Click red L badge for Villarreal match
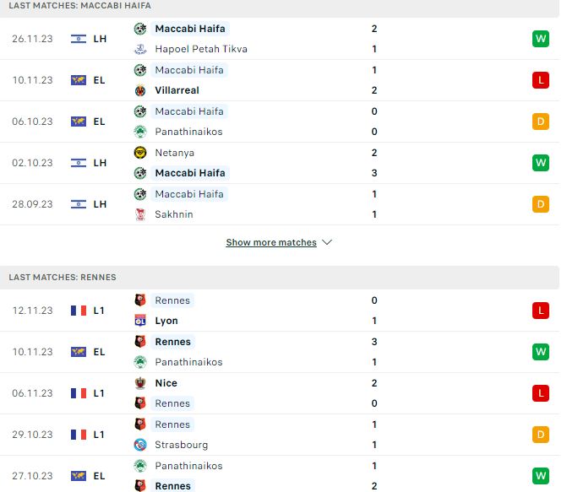 point(541,80)
